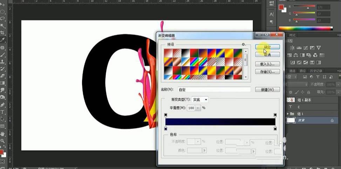The image size is (341, 169).
Task: Select the Eyedropper tool
Action: [2, 40]
